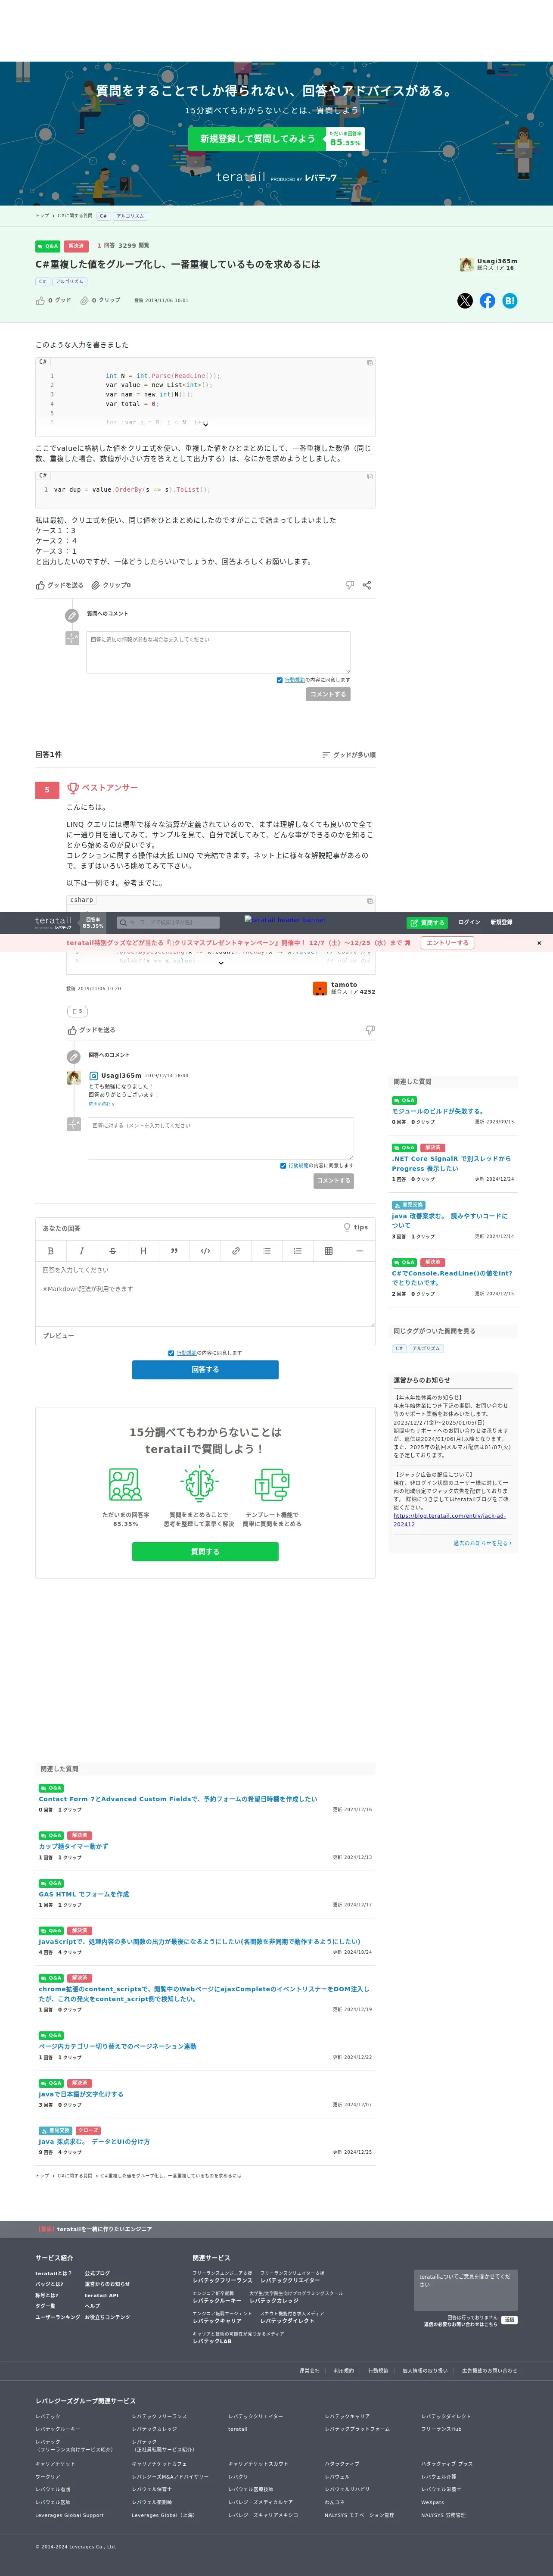Expand 続きを読む on Usagi365m's comment
The height and width of the screenshot is (2576, 553).
tap(101, 1104)
